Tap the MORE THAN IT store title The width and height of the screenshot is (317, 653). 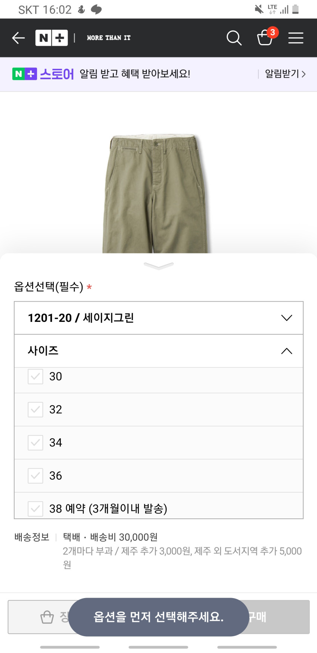(x=109, y=38)
